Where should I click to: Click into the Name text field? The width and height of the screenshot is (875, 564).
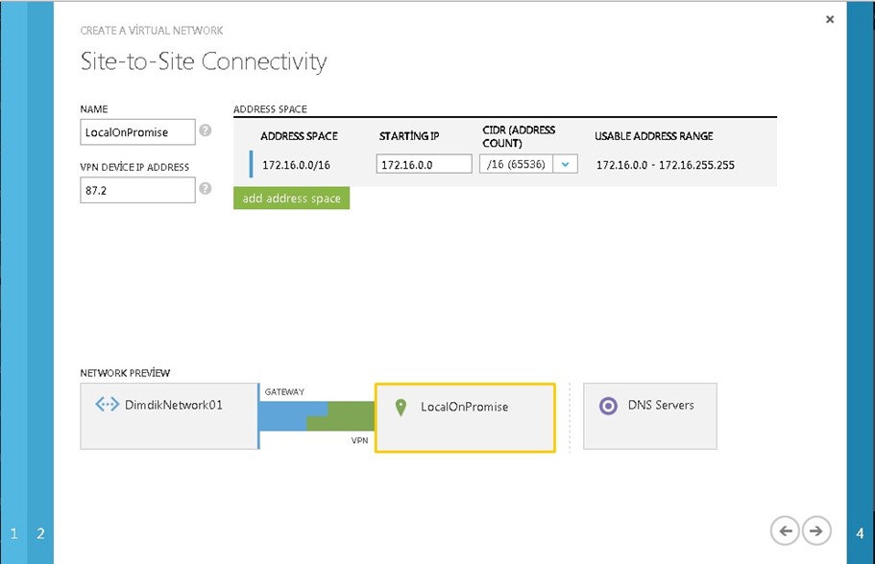[137, 131]
